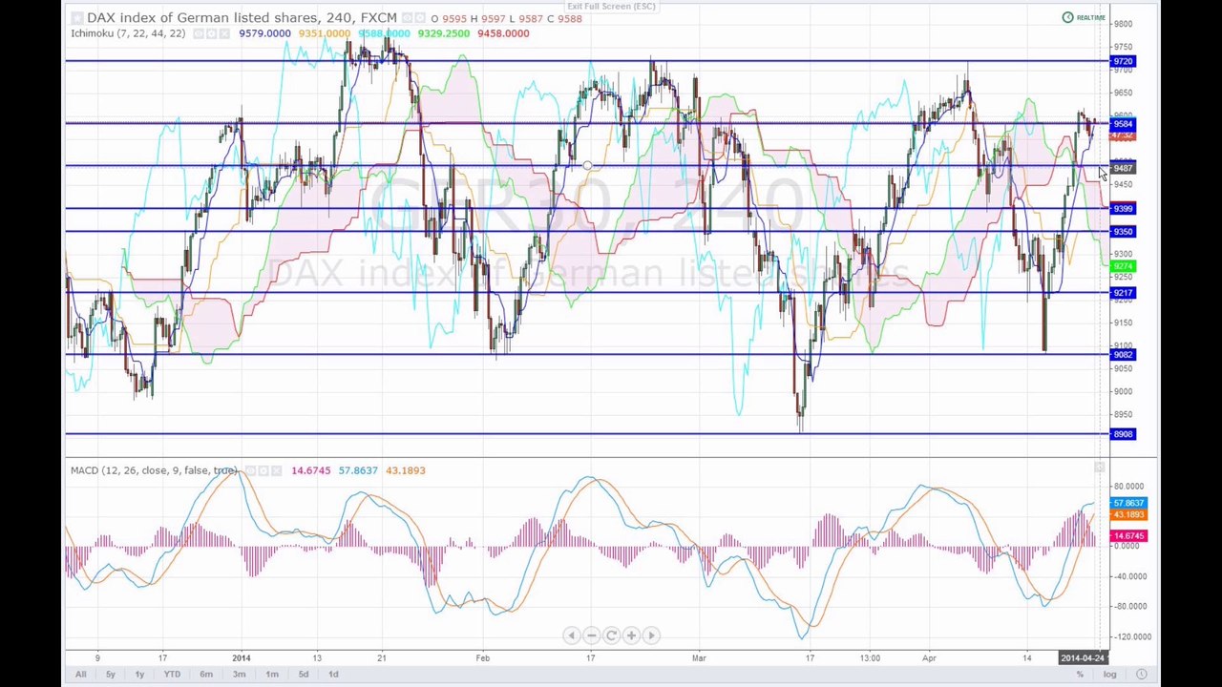The width and height of the screenshot is (1222, 687).
Task: Click Ichimoku value 9458.0000
Action: tap(503, 33)
